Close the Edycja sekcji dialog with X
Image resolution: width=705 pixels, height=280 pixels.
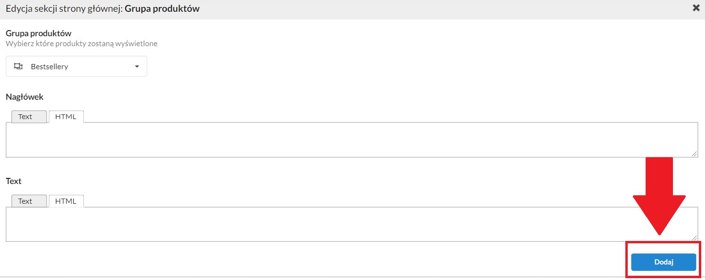click(x=696, y=8)
